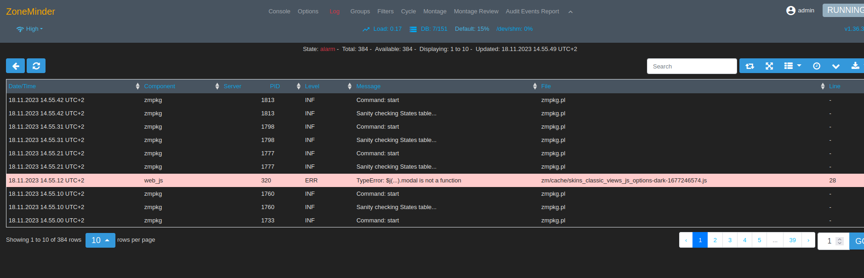This screenshot has width=864, height=278.
Task: Click the export download icon
Action: coord(855,66)
